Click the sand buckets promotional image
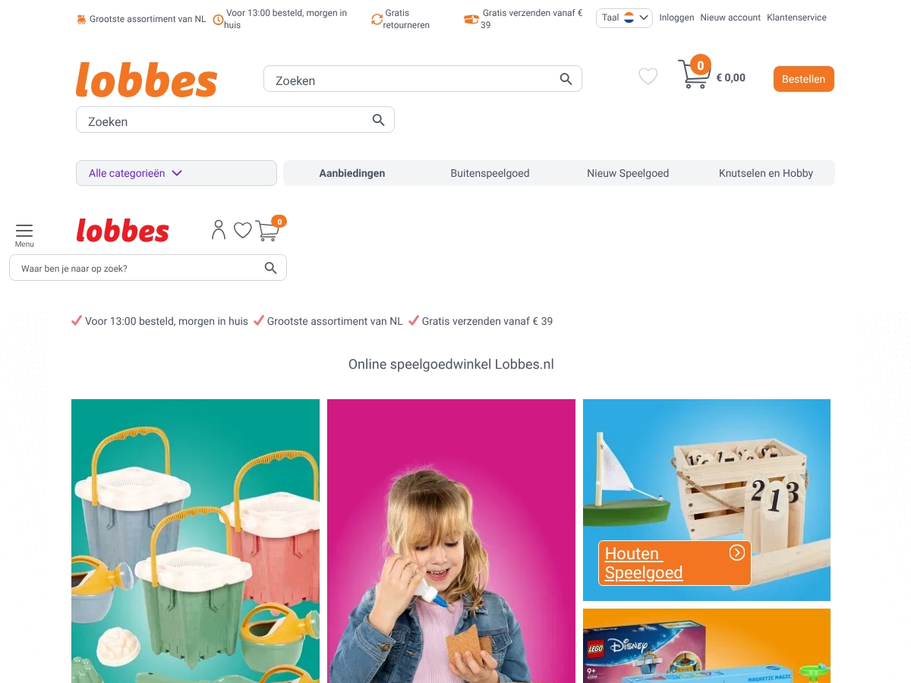This screenshot has height=683, width=911. point(195,541)
